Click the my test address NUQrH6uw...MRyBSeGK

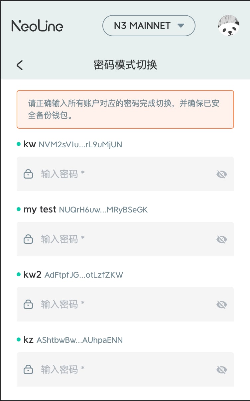[x=103, y=210]
